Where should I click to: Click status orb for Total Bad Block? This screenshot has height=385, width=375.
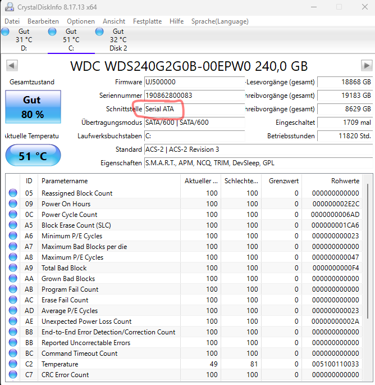click(x=13, y=268)
